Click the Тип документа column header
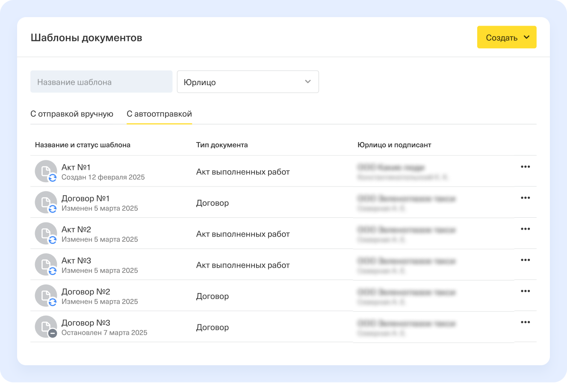 (222, 145)
